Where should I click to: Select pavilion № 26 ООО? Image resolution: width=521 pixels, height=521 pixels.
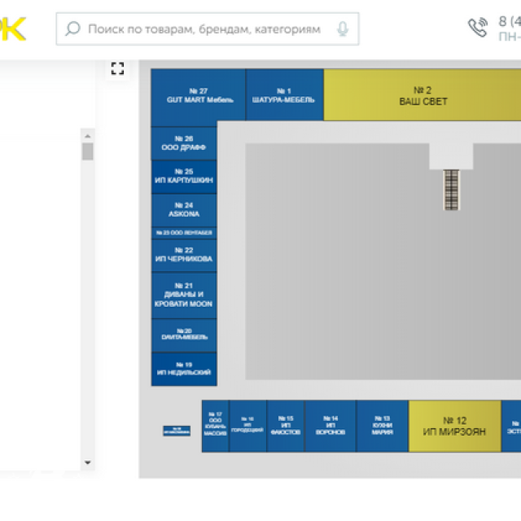pyautogui.click(x=184, y=143)
